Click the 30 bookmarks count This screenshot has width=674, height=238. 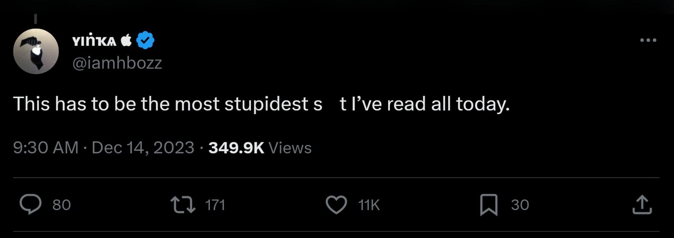[520, 205]
